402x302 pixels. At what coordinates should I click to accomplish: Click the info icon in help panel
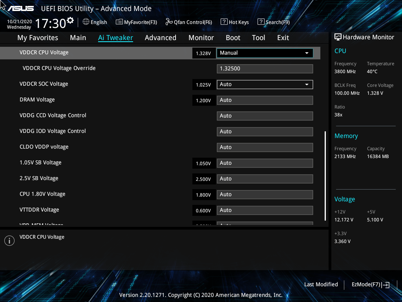[x=9, y=241]
